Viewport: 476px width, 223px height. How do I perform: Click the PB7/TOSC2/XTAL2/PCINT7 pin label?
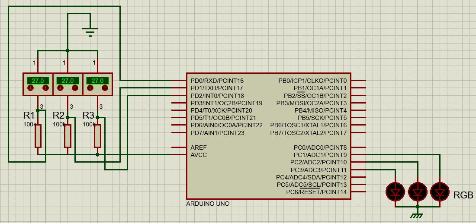(309, 133)
